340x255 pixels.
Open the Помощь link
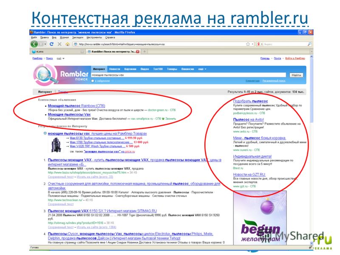[265, 59]
